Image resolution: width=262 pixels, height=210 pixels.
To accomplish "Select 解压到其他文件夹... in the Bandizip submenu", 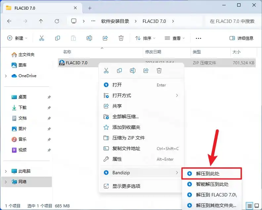I will [x=211, y=205].
